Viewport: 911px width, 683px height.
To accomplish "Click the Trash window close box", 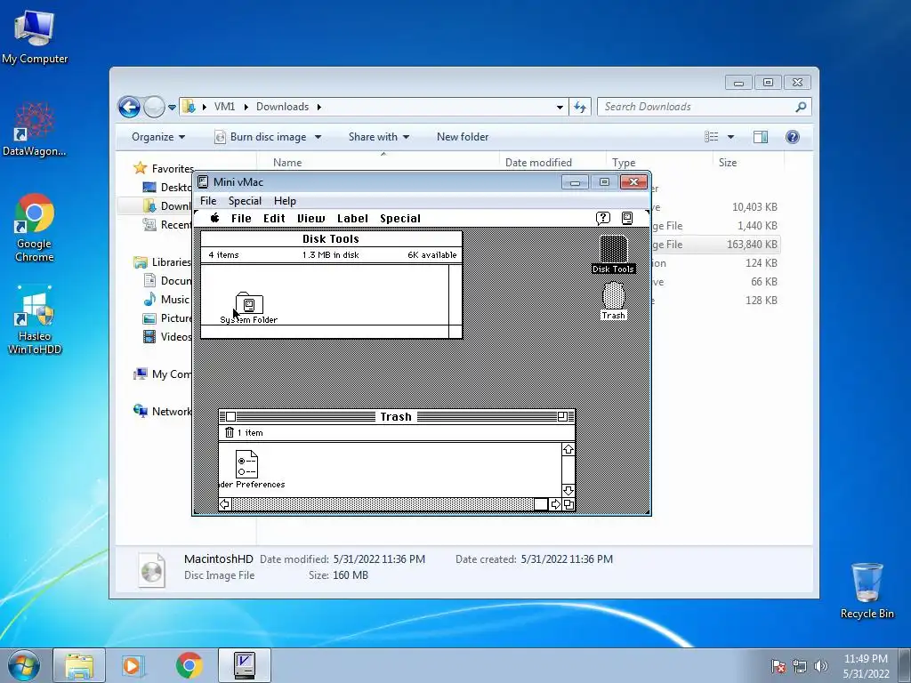I will click(x=230, y=416).
